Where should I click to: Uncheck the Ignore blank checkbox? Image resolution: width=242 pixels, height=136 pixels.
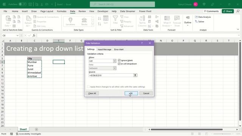(x=119, y=60)
